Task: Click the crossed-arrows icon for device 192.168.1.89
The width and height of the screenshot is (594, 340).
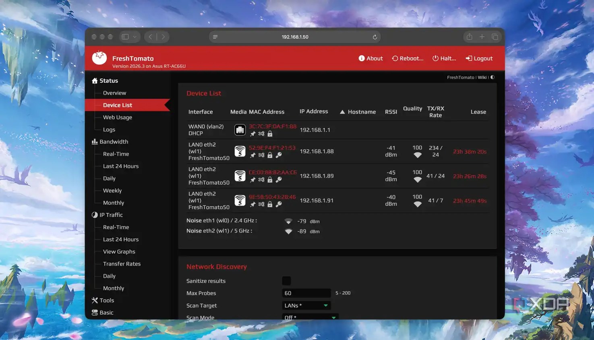Action: 261,180
